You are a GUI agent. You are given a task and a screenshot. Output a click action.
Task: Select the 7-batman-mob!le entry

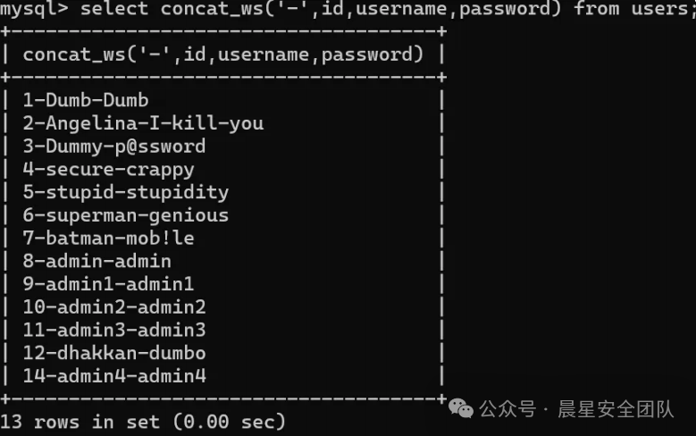click(108, 239)
